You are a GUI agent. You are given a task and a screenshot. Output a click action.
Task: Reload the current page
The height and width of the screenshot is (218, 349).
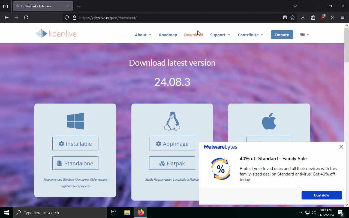pyautogui.click(x=26, y=17)
